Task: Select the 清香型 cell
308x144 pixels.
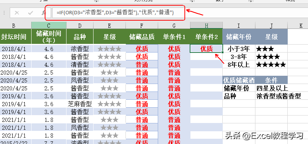Action: (x=80, y=64)
